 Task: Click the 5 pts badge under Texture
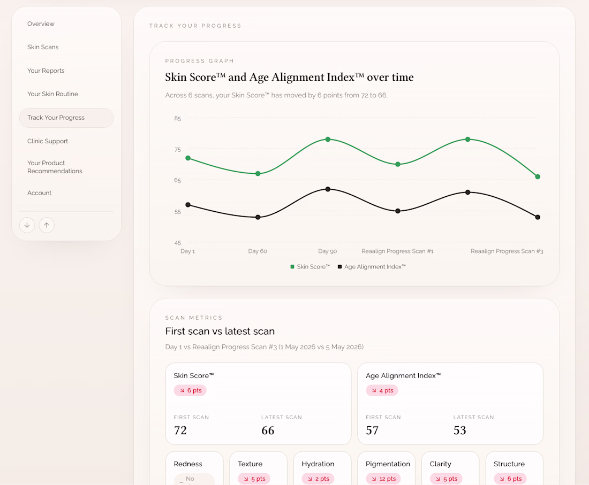point(254,479)
